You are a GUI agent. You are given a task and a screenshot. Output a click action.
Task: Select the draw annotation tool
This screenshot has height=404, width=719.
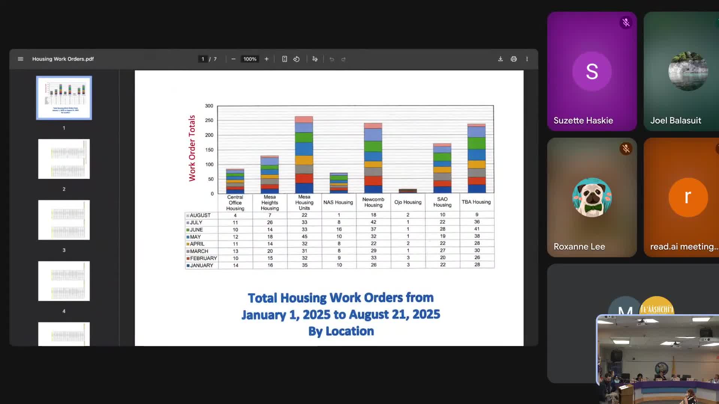315,59
